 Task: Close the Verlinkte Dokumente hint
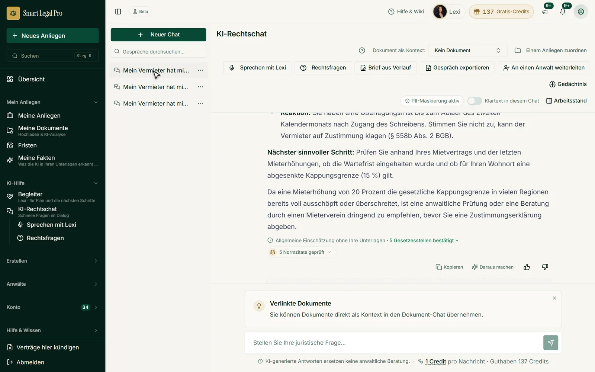[x=554, y=298]
